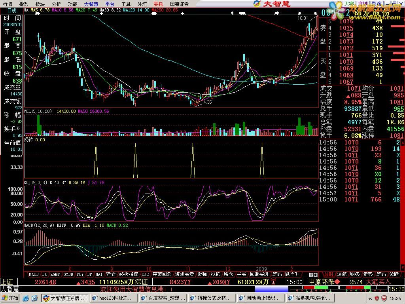The height and width of the screenshot is (304, 405).
Task: Click the 大智慧 logo icon in title bar
Action: [257, 4]
